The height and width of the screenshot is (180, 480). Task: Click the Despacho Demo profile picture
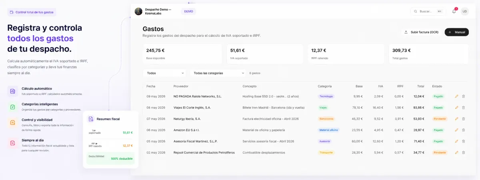click(x=138, y=11)
